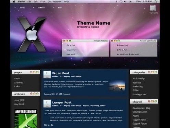Select Marketing in categories sidebar
The width and height of the screenshot is (170, 128).
[137, 86]
